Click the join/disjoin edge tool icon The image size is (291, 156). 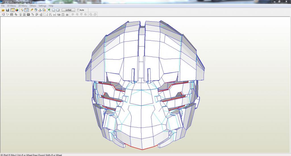click(7, 14)
